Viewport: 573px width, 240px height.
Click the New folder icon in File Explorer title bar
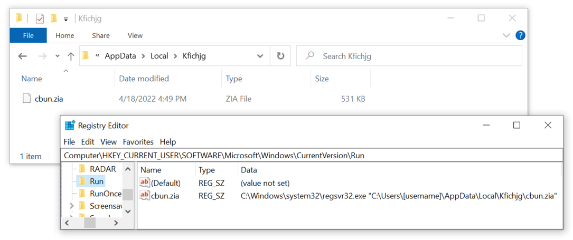click(54, 18)
